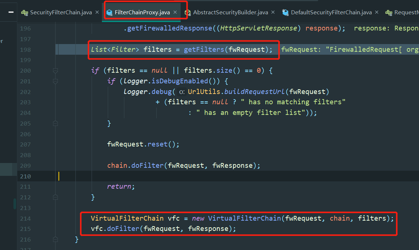Click the interface icon on SecurityFilterChain.java tab

(x=24, y=12)
